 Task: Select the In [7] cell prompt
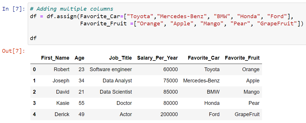[x=14, y=9]
